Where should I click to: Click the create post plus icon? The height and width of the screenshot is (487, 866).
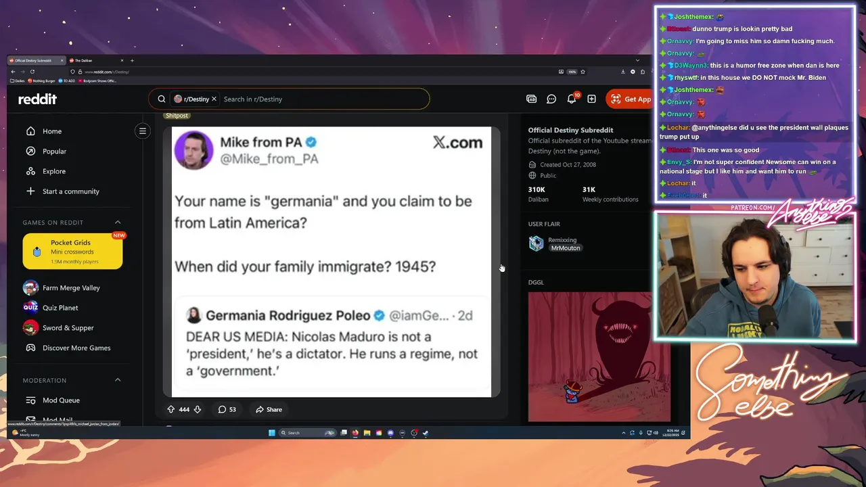591,99
